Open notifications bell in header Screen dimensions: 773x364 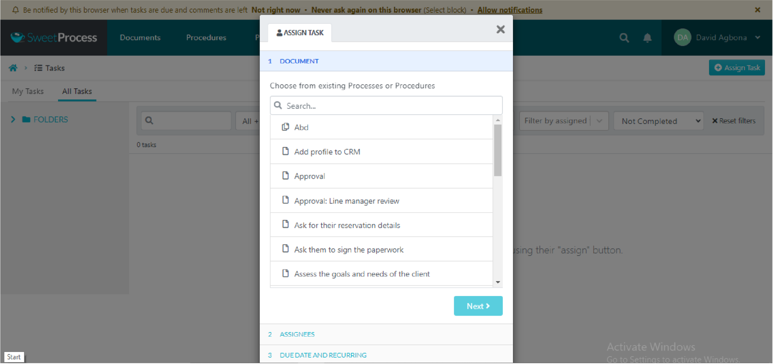tap(647, 38)
